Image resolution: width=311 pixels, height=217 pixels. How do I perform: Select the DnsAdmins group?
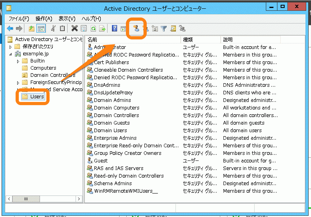(107, 85)
